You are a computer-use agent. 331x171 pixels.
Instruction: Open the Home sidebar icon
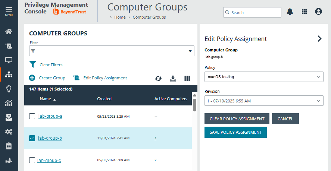(x=9, y=32)
